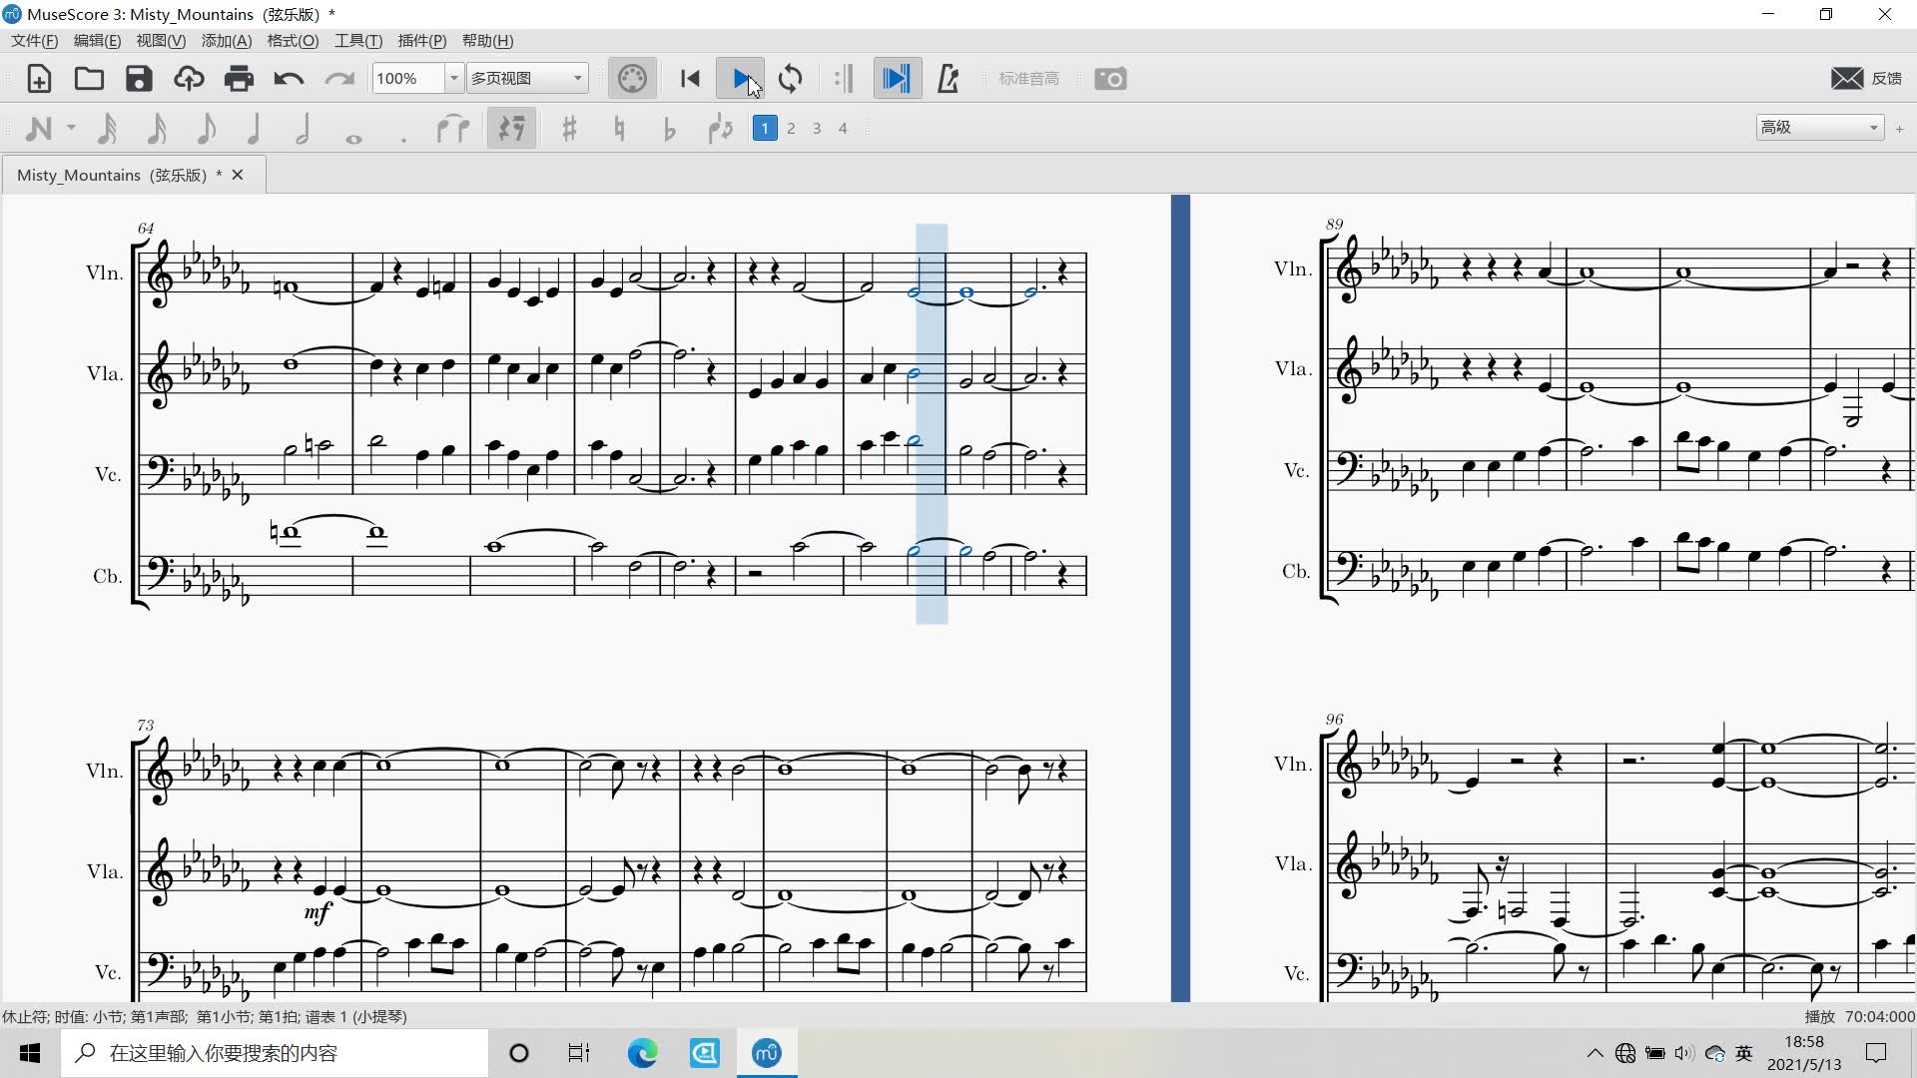
Task: Toggle the metronome
Action: 949,79
